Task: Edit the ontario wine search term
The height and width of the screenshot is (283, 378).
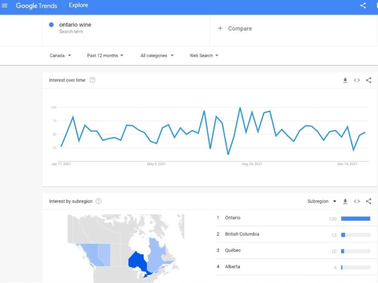Action: pyautogui.click(x=75, y=25)
